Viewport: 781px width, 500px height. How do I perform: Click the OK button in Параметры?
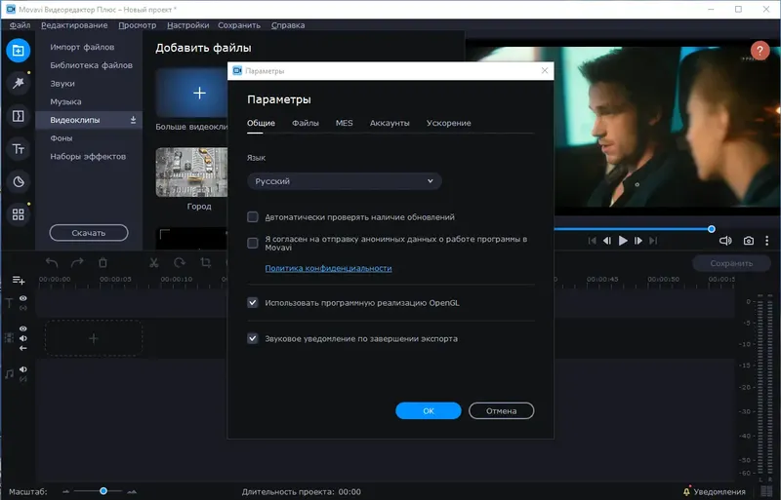coord(429,411)
